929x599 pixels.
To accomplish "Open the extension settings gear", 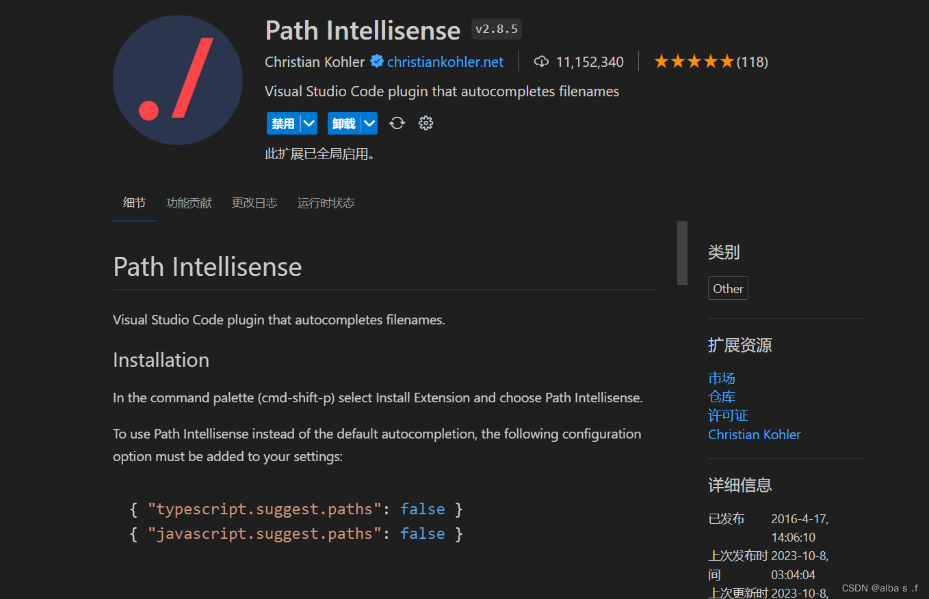I will 426,123.
